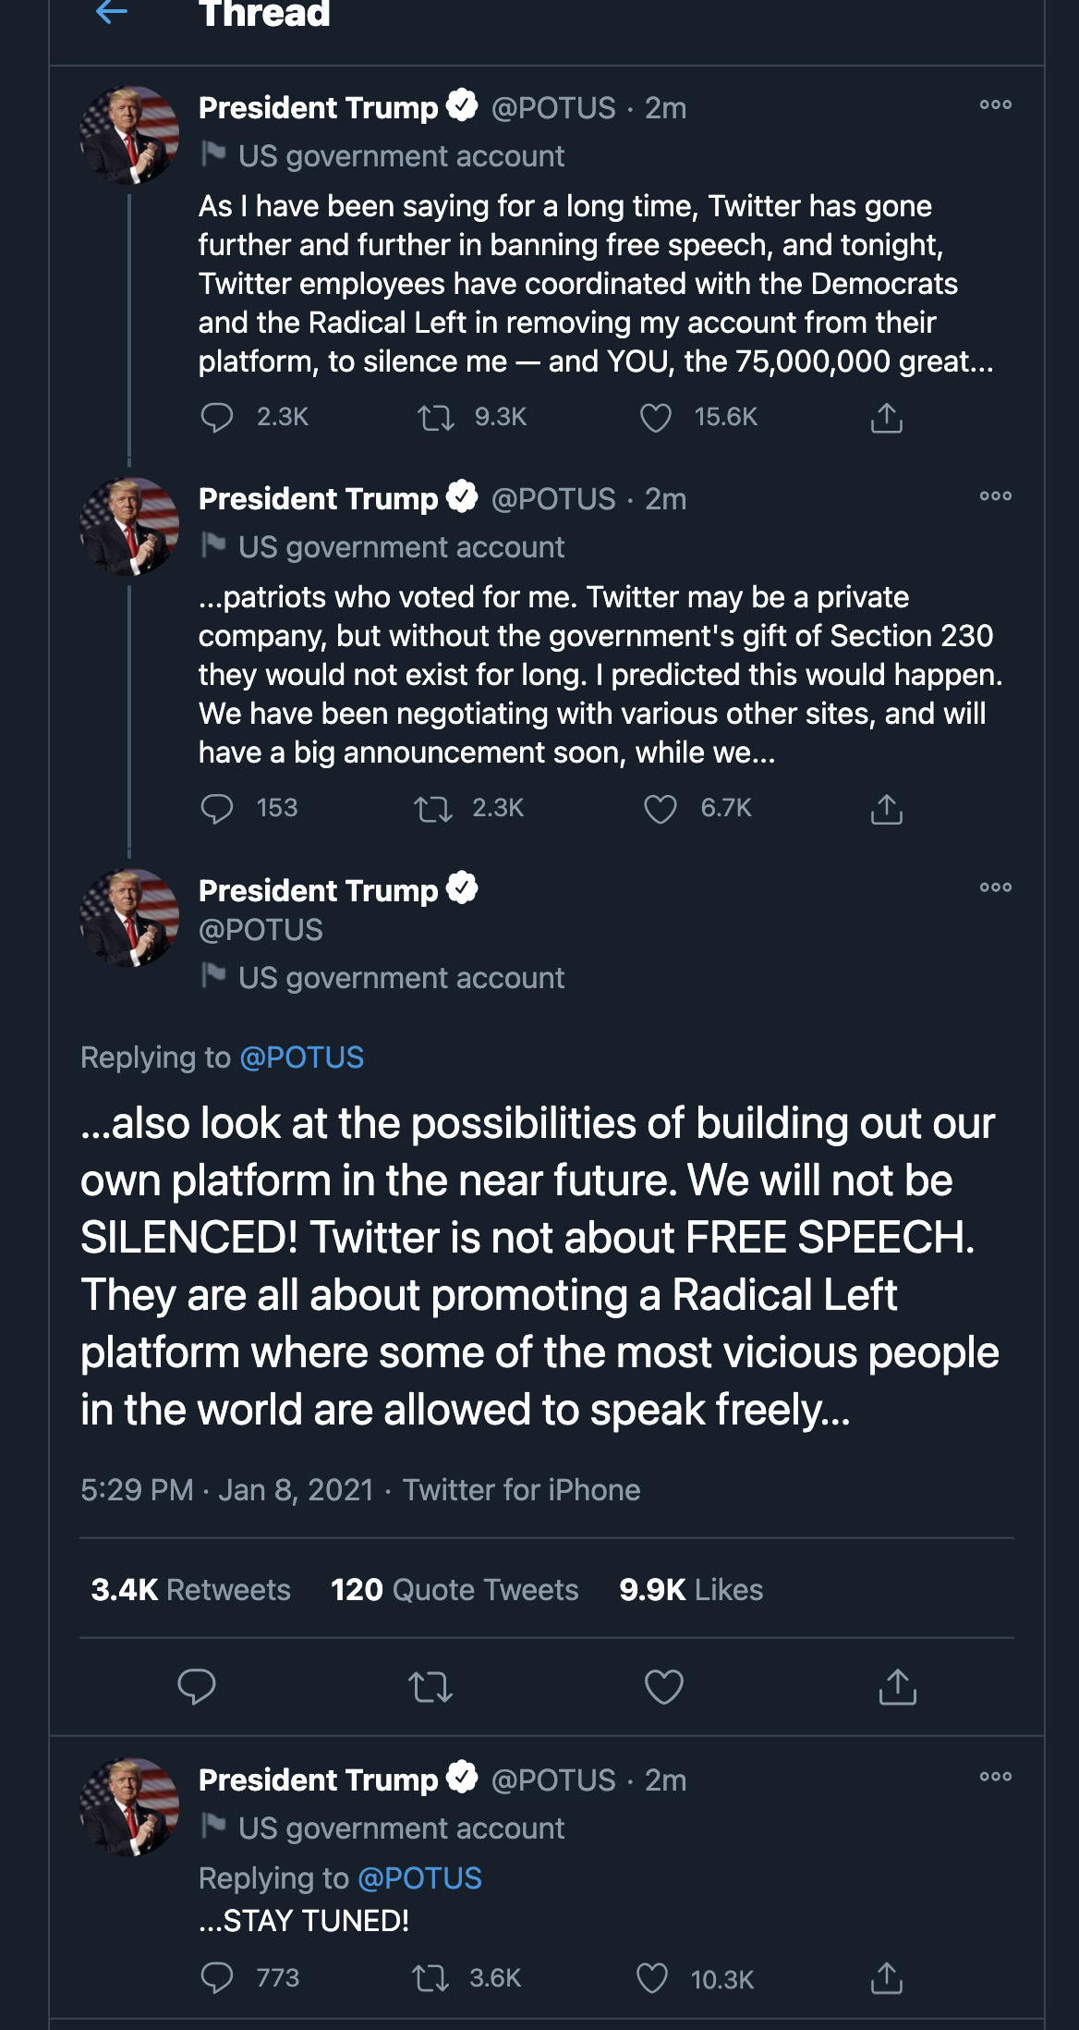Open the @POTUS link in the main tweet

click(x=301, y=1058)
